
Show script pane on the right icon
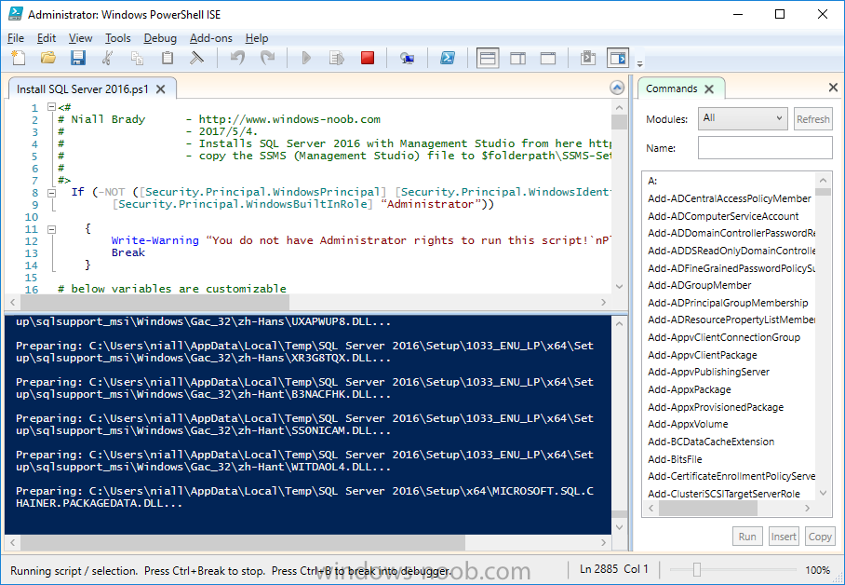(517, 58)
